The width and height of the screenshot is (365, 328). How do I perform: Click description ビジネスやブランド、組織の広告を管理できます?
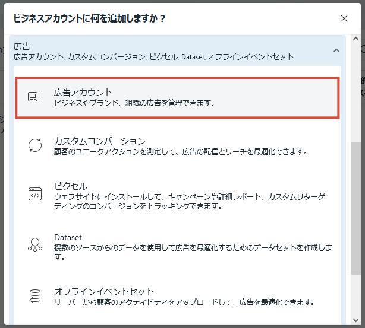click(134, 103)
